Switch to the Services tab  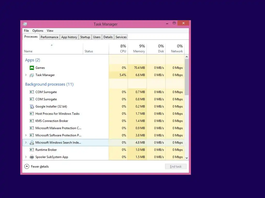pyautogui.click(x=121, y=37)
